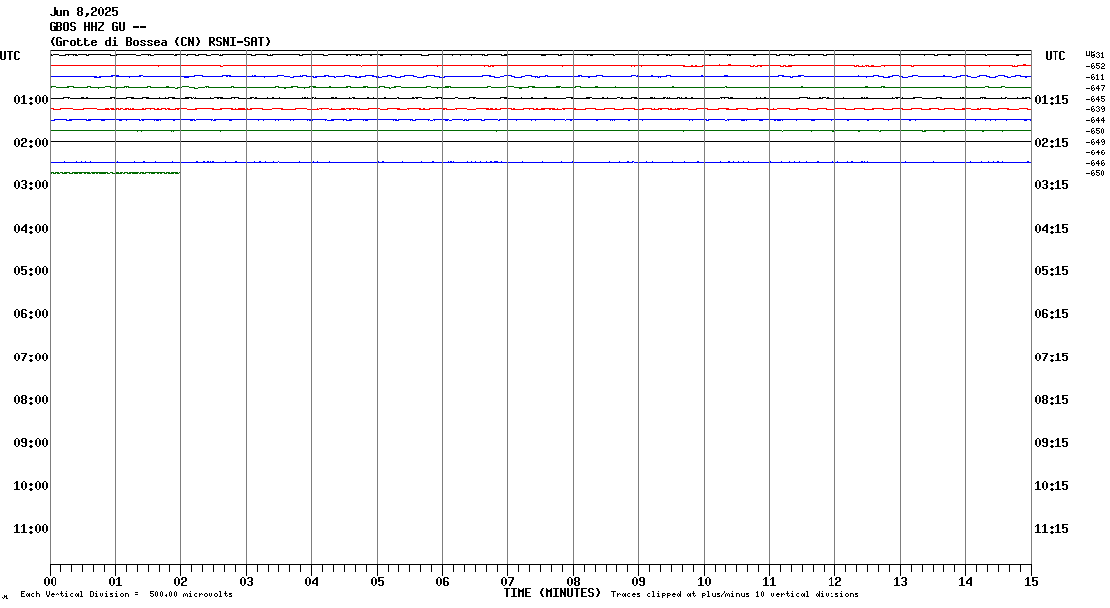Viewport: 1110px width, 608px height.
Task: Click 'Each Vertical Division = 500.00 microvolts' note
Action: 126,594
